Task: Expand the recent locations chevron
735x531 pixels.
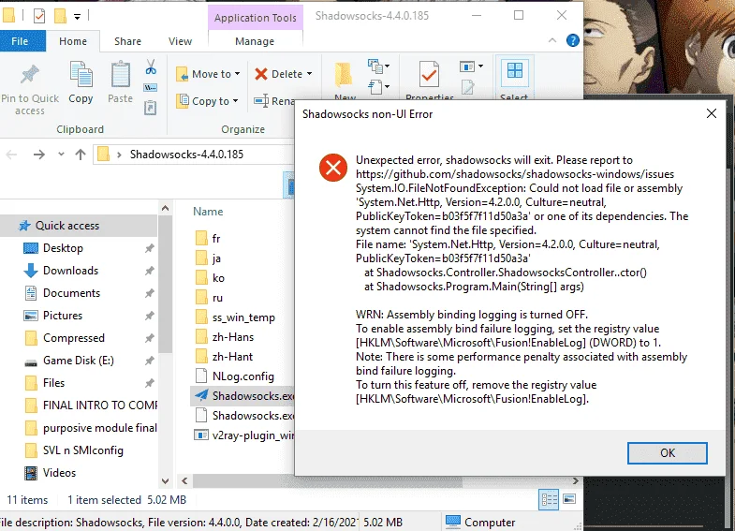Action: click(x=61, y=155)
